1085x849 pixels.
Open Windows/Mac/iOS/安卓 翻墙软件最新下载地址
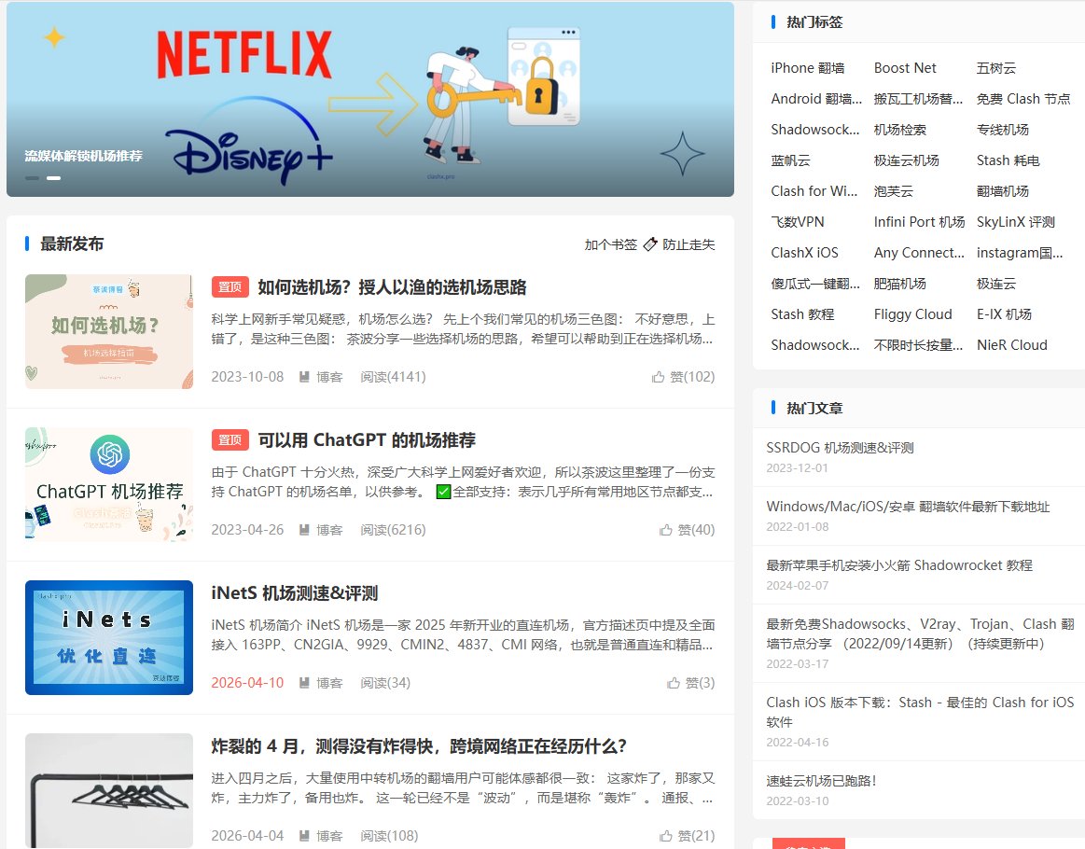tap(907, 507)
